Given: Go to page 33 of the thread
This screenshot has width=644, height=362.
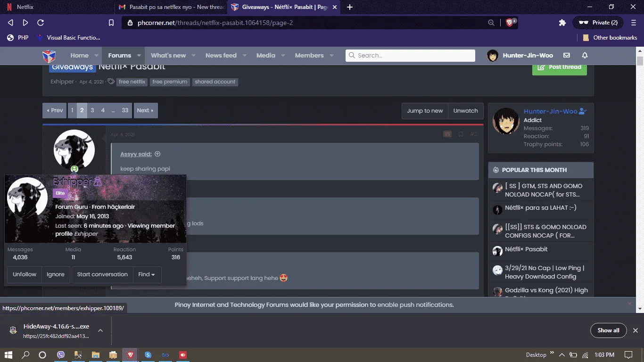Looking at the screenshot, I should click(125, 110).
